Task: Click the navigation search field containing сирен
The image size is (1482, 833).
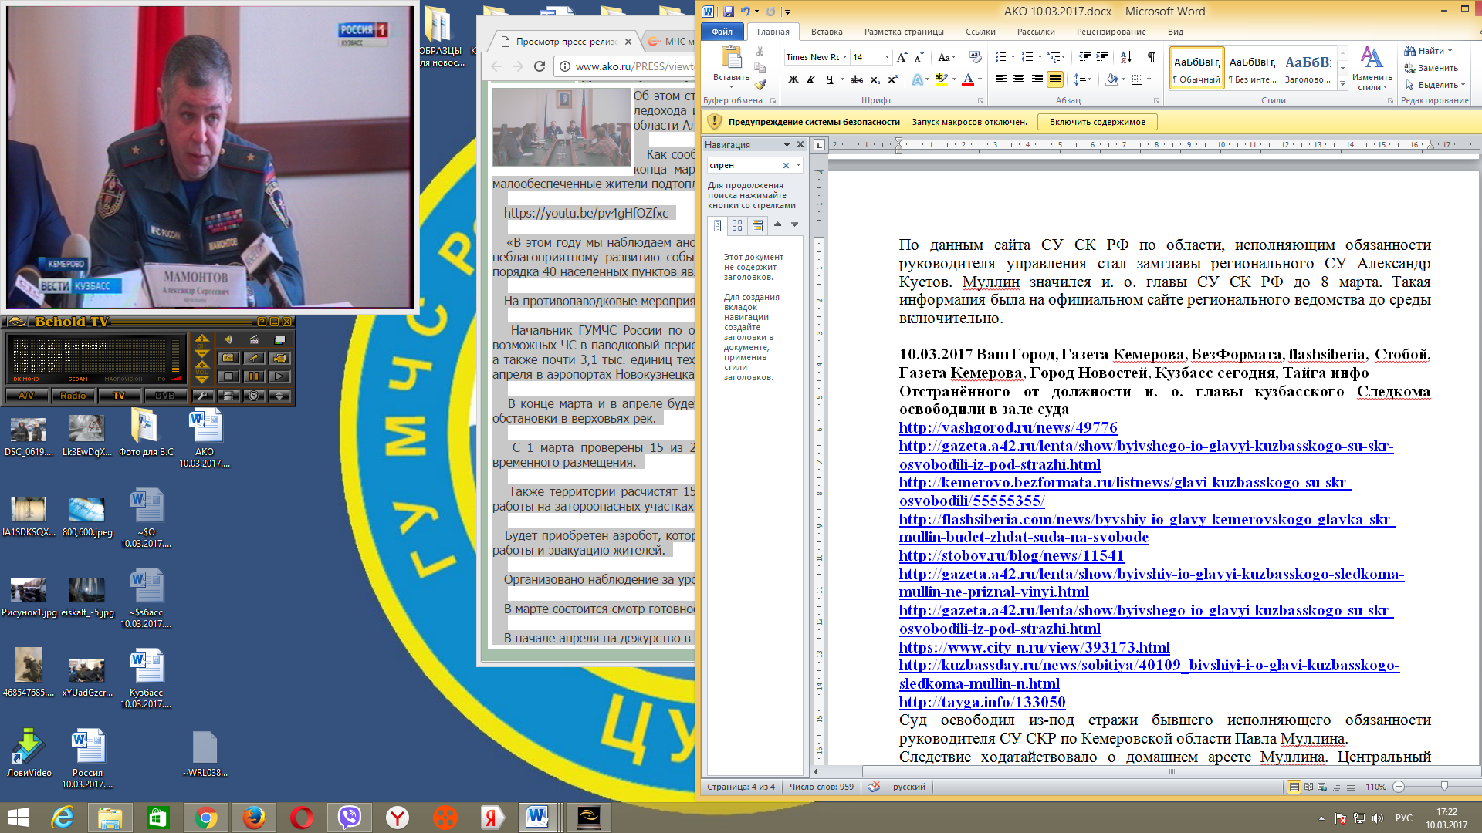Action: [x=745, y=165]
